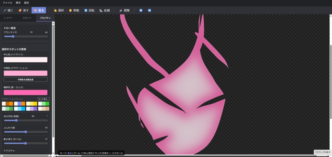The width and height of the screenshot is (332, 157).
Task: Click the ブラシサイズ value 10
Action: coord(31,32)
